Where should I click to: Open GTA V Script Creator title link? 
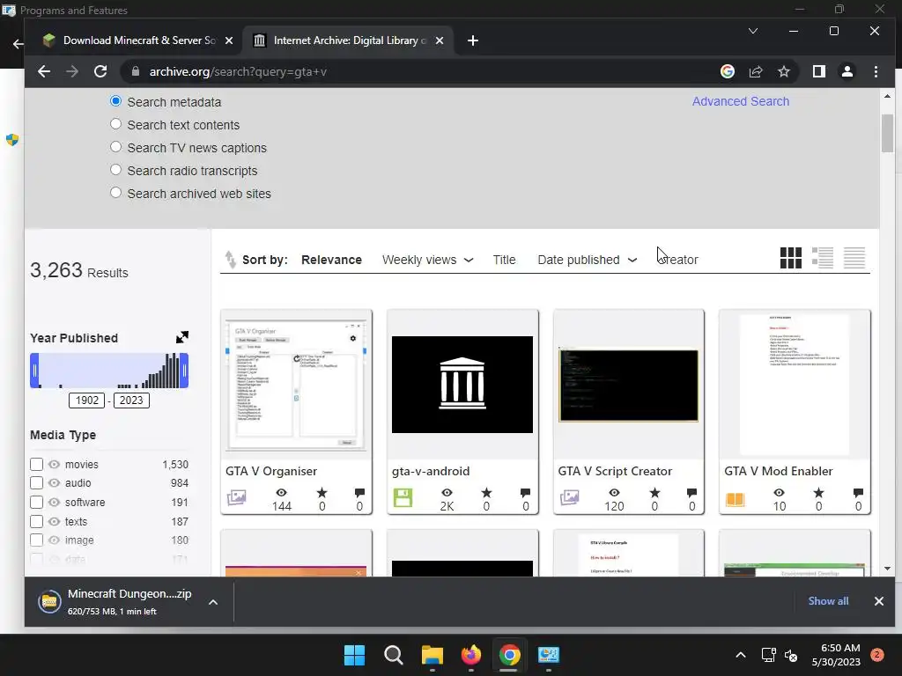(x=615, y=471)
